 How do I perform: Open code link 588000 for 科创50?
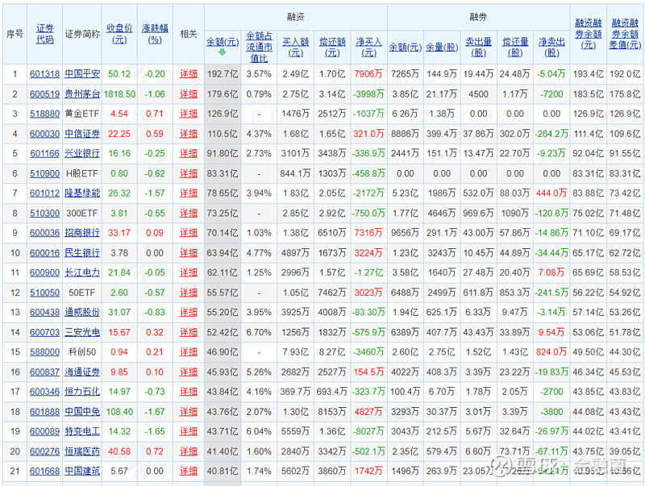(x=45, y=352)
